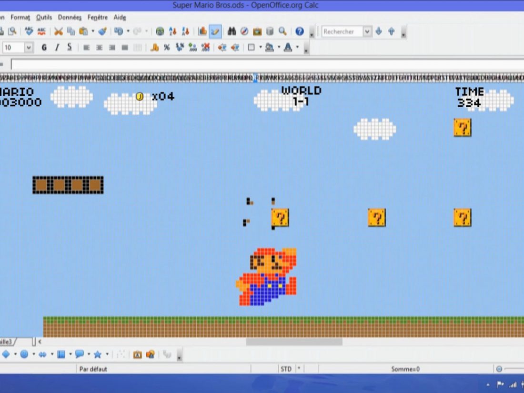Screen dimensions: 524x393
Task: Expand the callouts shapes arrow
Action: [89, 354]
